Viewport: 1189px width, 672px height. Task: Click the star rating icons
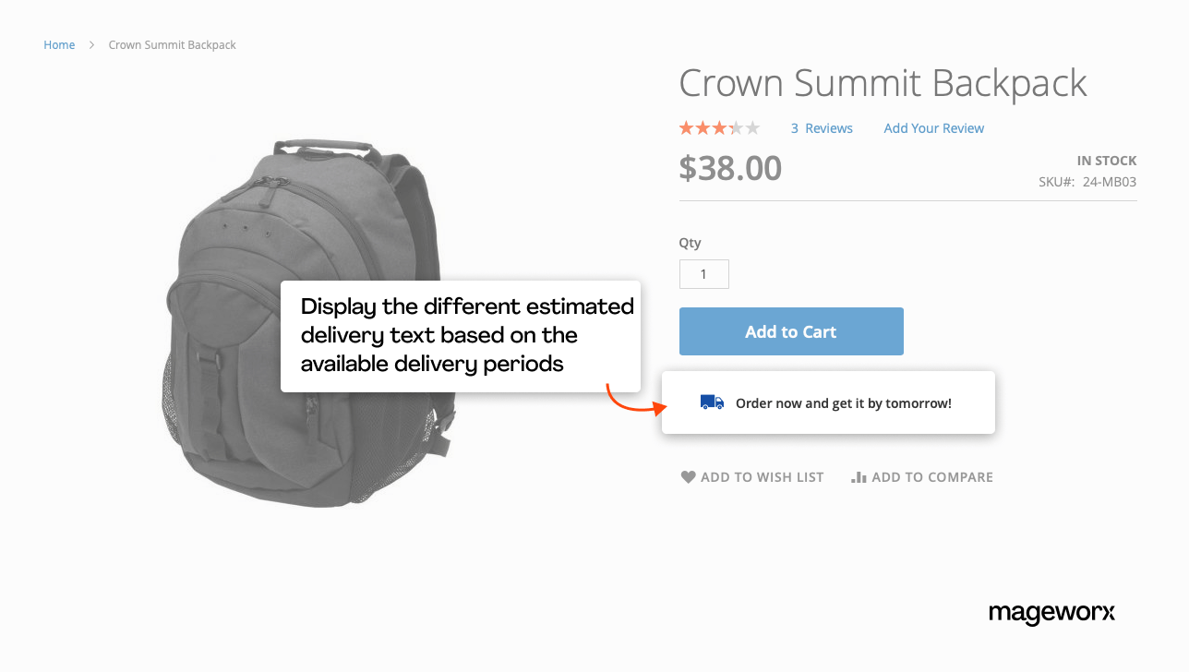click(719, 128)
